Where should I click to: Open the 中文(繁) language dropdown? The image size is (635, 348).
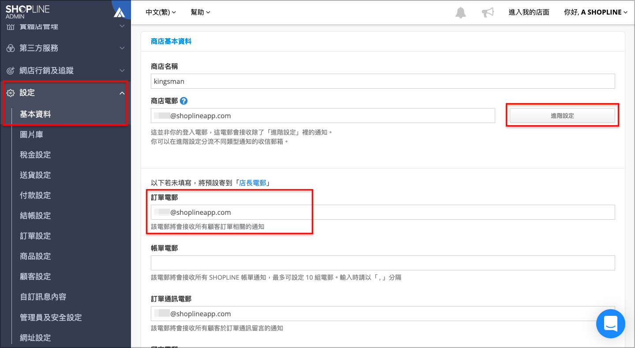click(161, 12)
